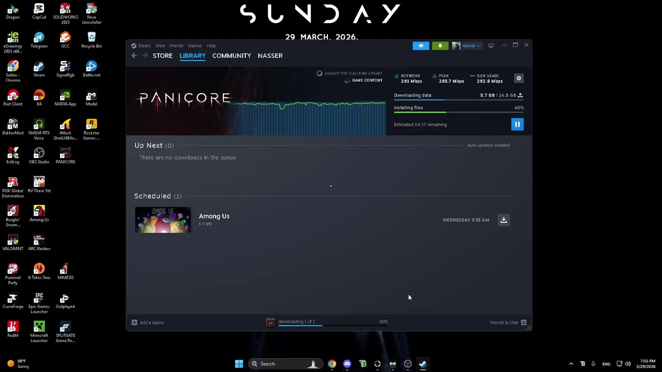Open the Friends menu
The width and height of the screenshot is (662, 372).
tap(176, 45)
